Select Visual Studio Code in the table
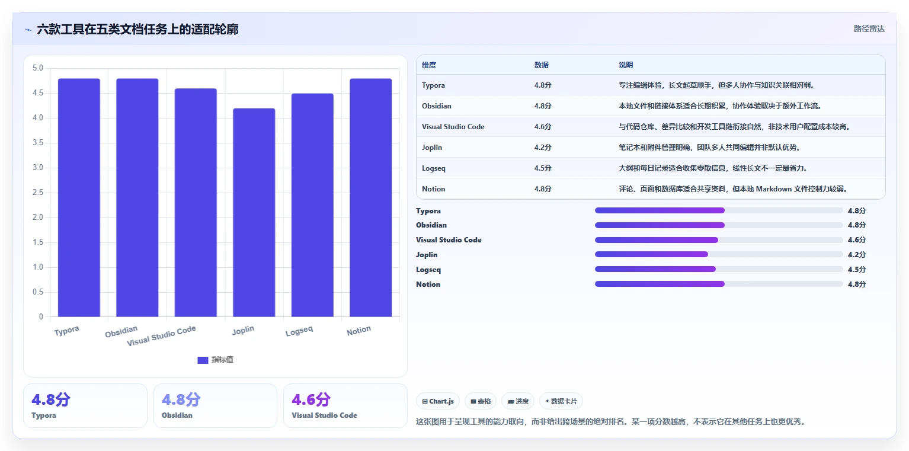 point(453,127)
